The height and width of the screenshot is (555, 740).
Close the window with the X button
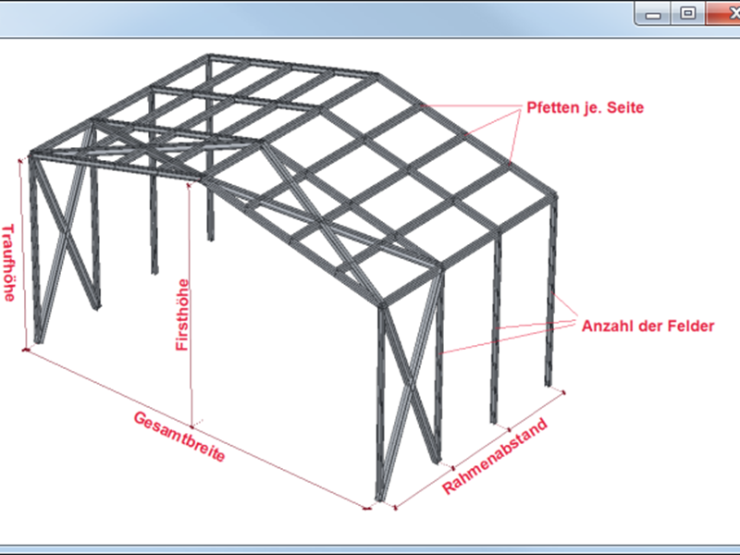[x=725, y=13]
